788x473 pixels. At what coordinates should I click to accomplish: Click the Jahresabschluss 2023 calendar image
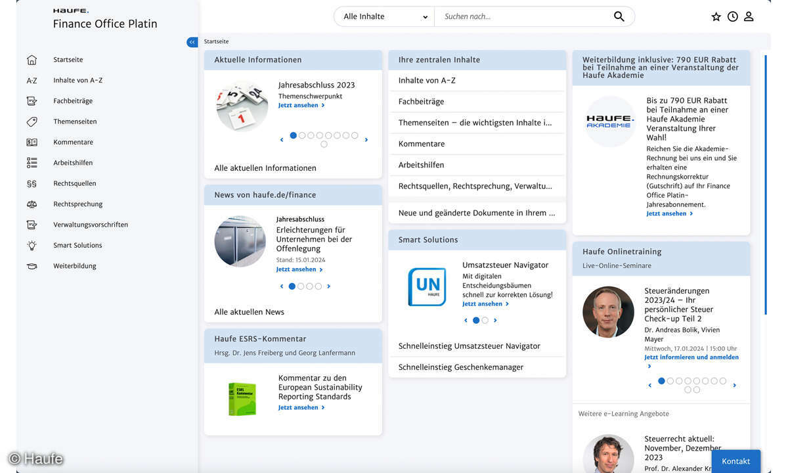coord(242,106)
